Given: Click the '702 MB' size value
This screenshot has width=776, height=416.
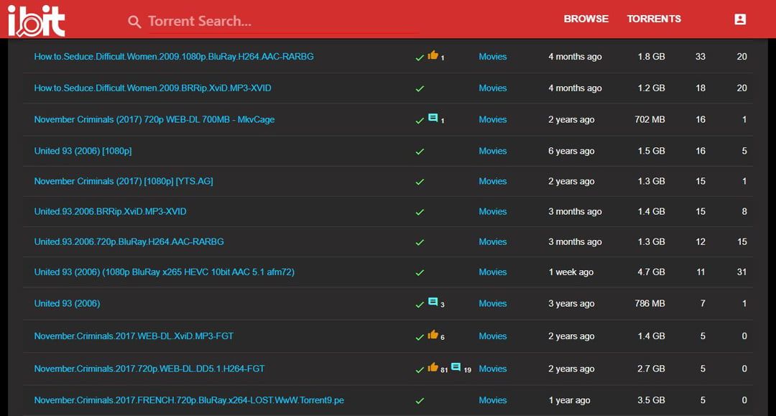Looking at the screenshot, I should click(650, 119).
